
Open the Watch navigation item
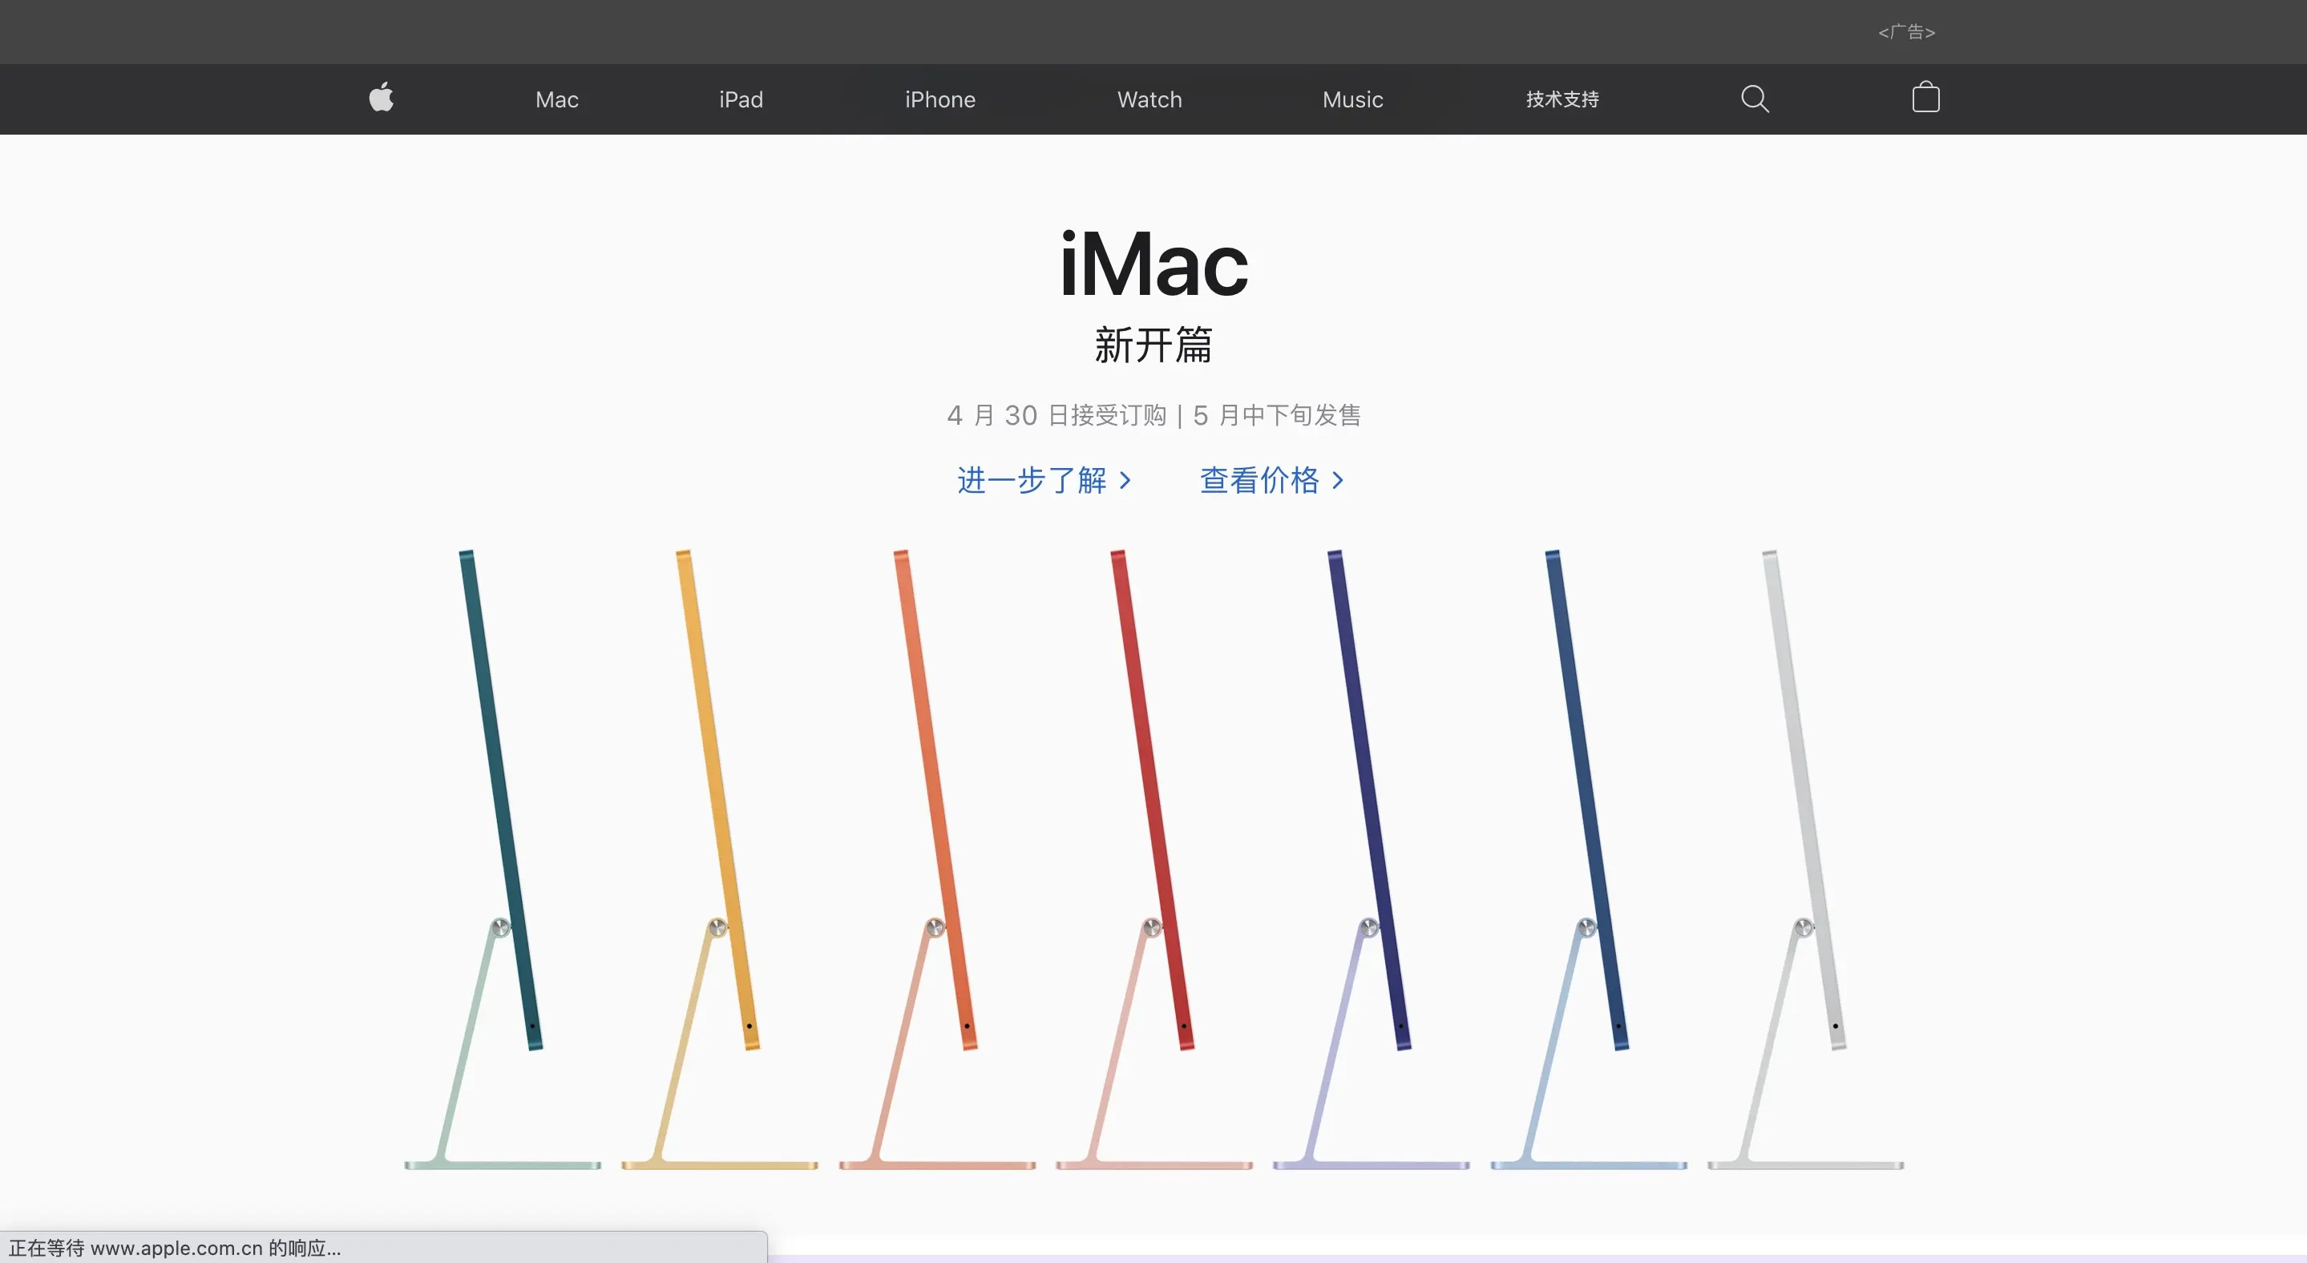pos(1149,99)
